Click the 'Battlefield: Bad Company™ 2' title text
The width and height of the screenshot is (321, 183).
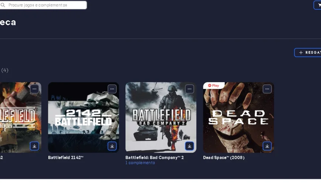(x=155, y=157)
